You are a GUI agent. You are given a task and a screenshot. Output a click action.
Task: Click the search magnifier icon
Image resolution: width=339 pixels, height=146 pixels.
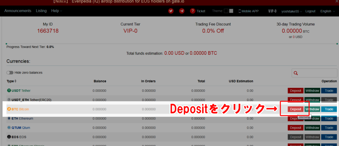click(296, 73)
